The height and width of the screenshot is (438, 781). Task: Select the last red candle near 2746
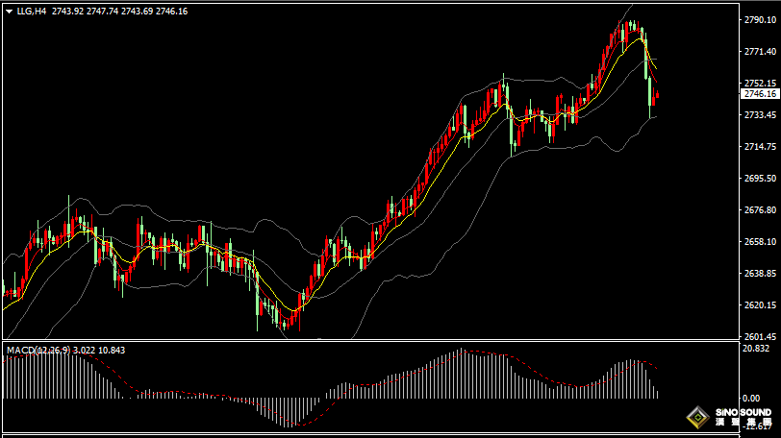[x=658, y=94]
